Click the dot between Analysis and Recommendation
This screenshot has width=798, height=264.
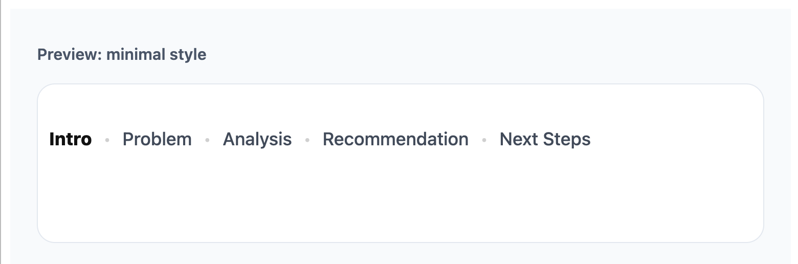click(x=307, y=139)
